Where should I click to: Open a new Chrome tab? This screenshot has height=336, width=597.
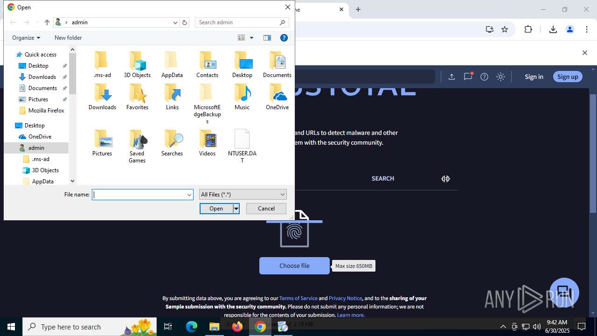click(x=358, y=9)
